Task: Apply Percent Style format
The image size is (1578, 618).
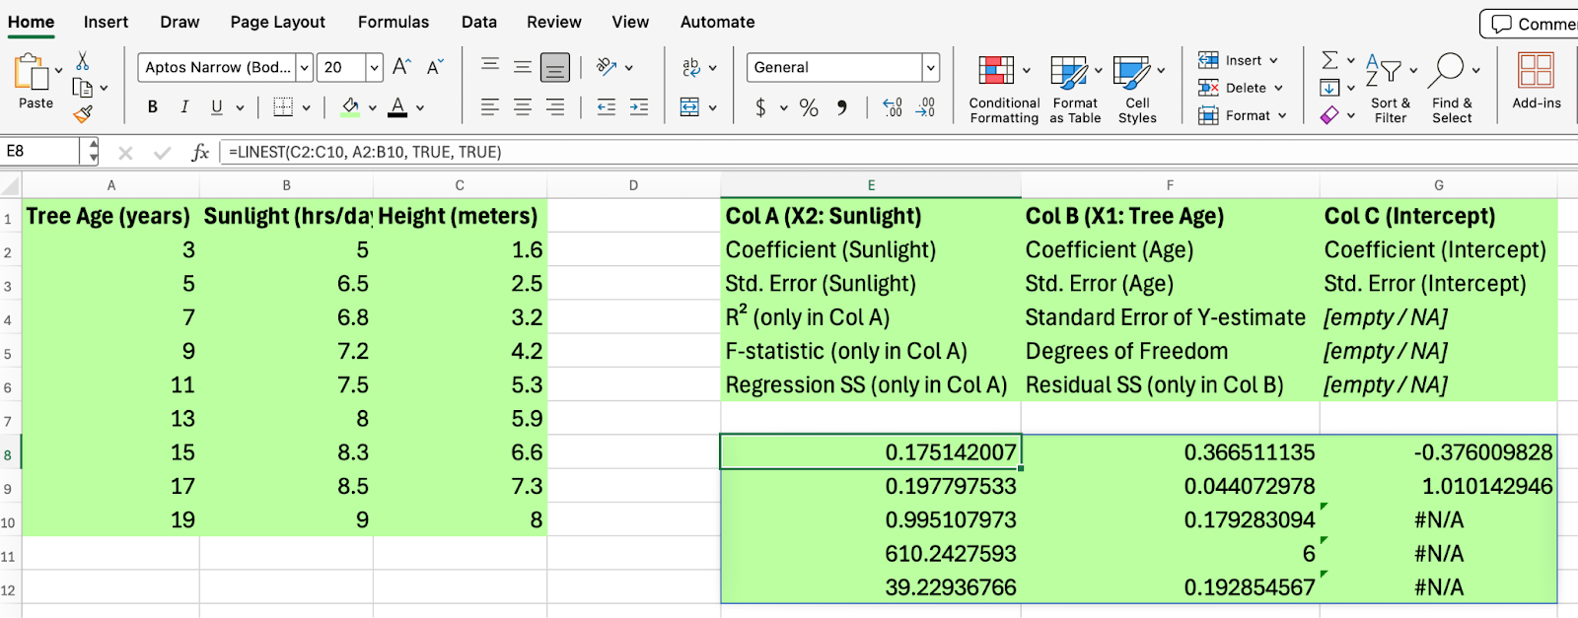Action: [x=809, y=107]
